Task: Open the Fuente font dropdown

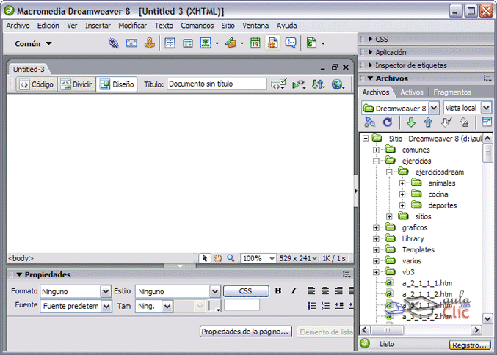Action: 106,307
